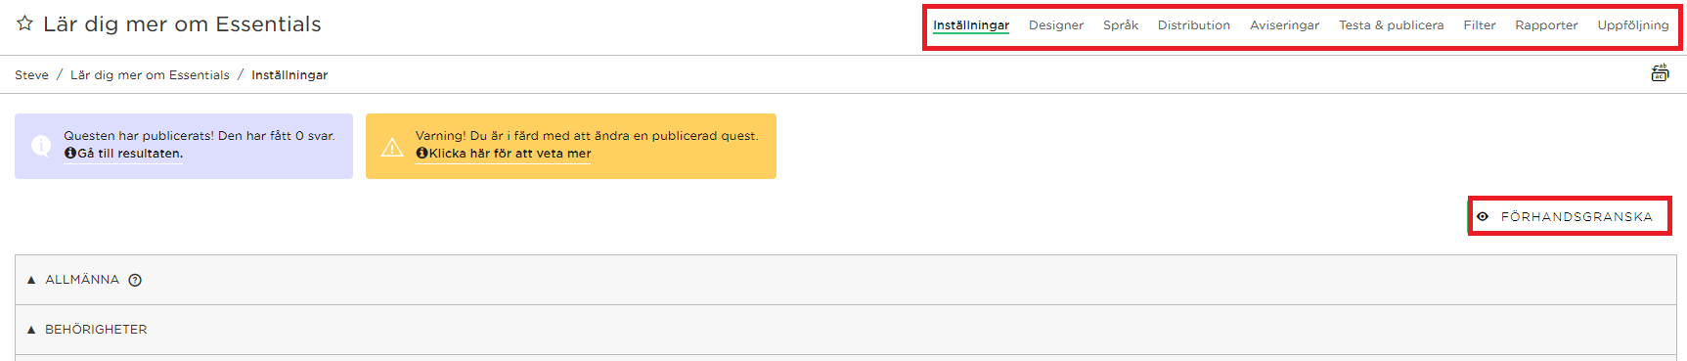Click the info icon before Klicka här för att veta mer
Image resolution: width=1687 pixels, height=361 pixels.
[x=422, y=154]
